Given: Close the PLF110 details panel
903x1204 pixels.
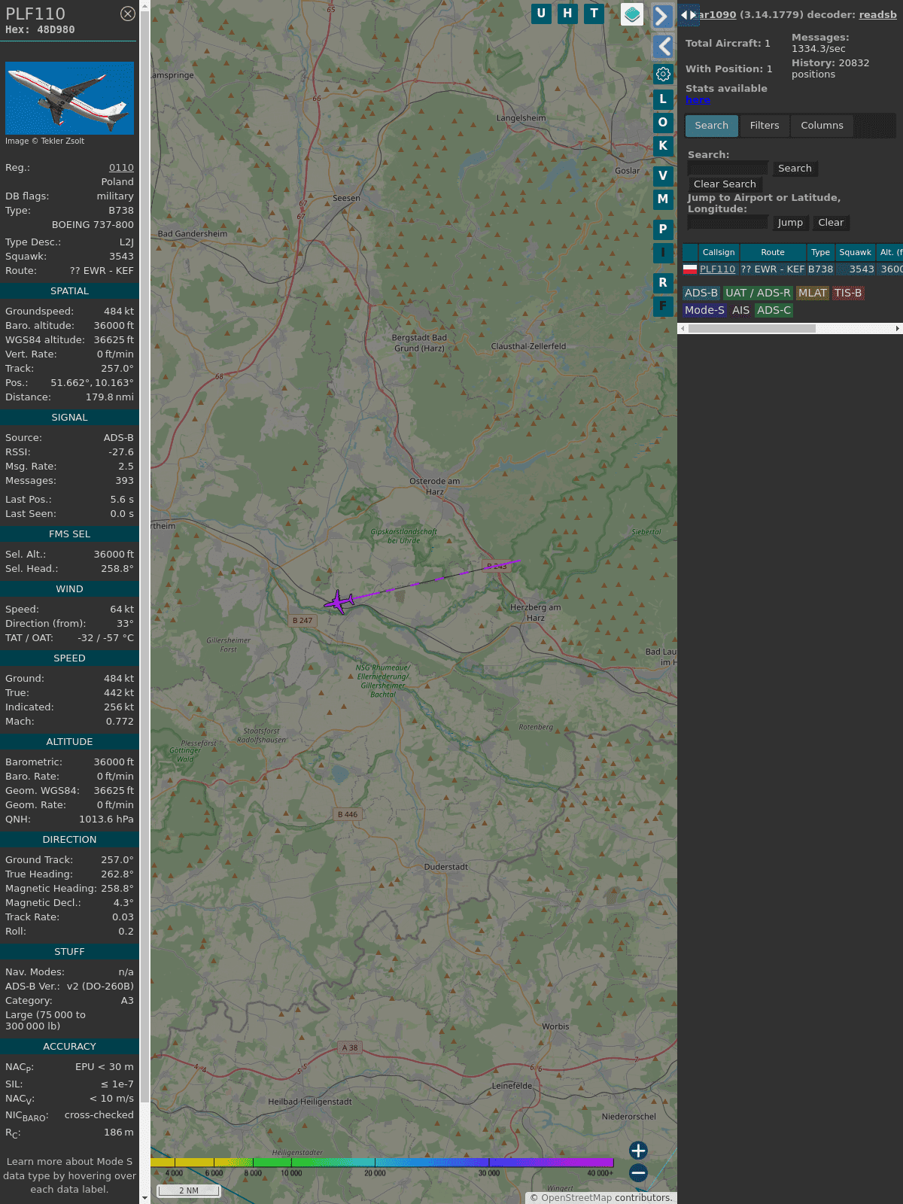Looking at the screenshot, I should 128,14.
